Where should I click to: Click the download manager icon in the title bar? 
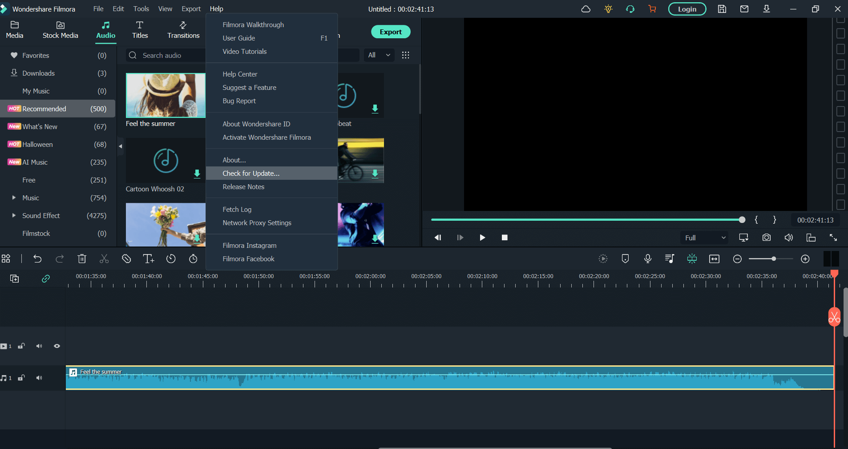(x=767, y=9)
